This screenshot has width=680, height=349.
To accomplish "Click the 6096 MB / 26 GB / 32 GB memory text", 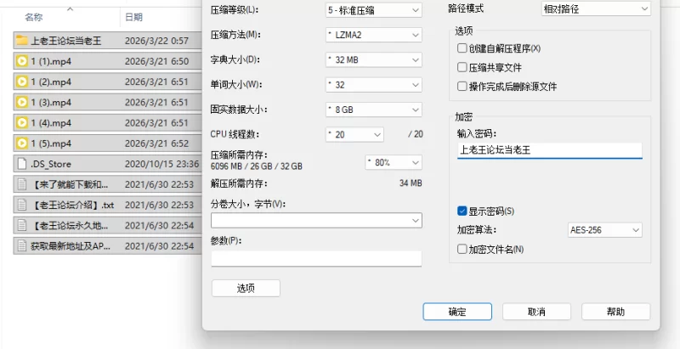I will coord(257,166).
